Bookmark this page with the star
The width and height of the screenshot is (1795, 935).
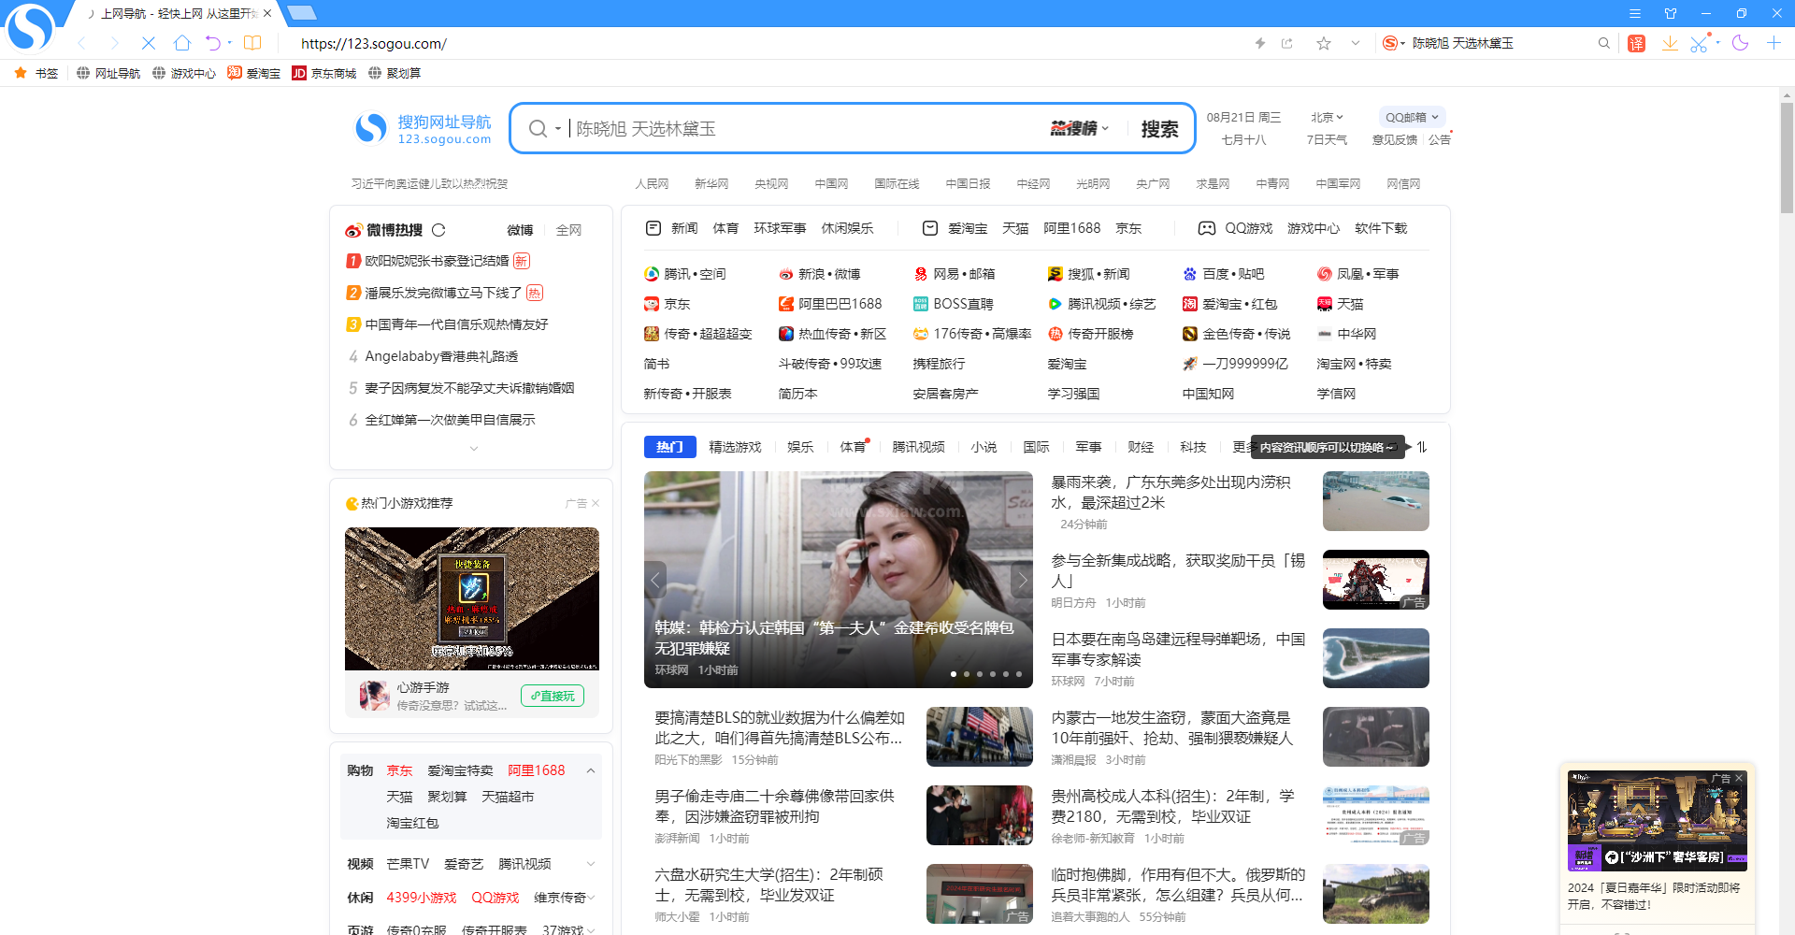tap(1324, 43)
